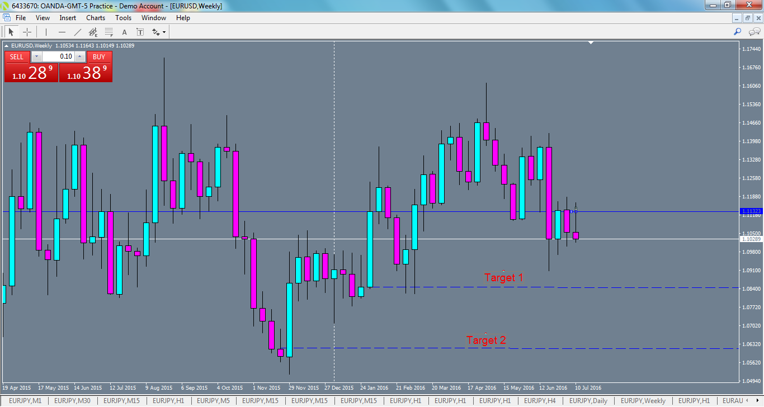The width and height of the screenshot is (764, 407).
Task: Open the order type dropdown beside SELL
Action: point(36,56)
